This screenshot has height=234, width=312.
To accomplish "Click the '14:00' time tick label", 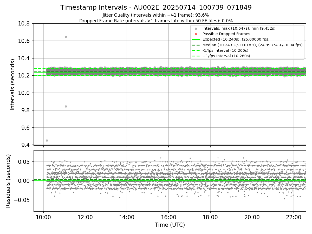I will point(127,217).
